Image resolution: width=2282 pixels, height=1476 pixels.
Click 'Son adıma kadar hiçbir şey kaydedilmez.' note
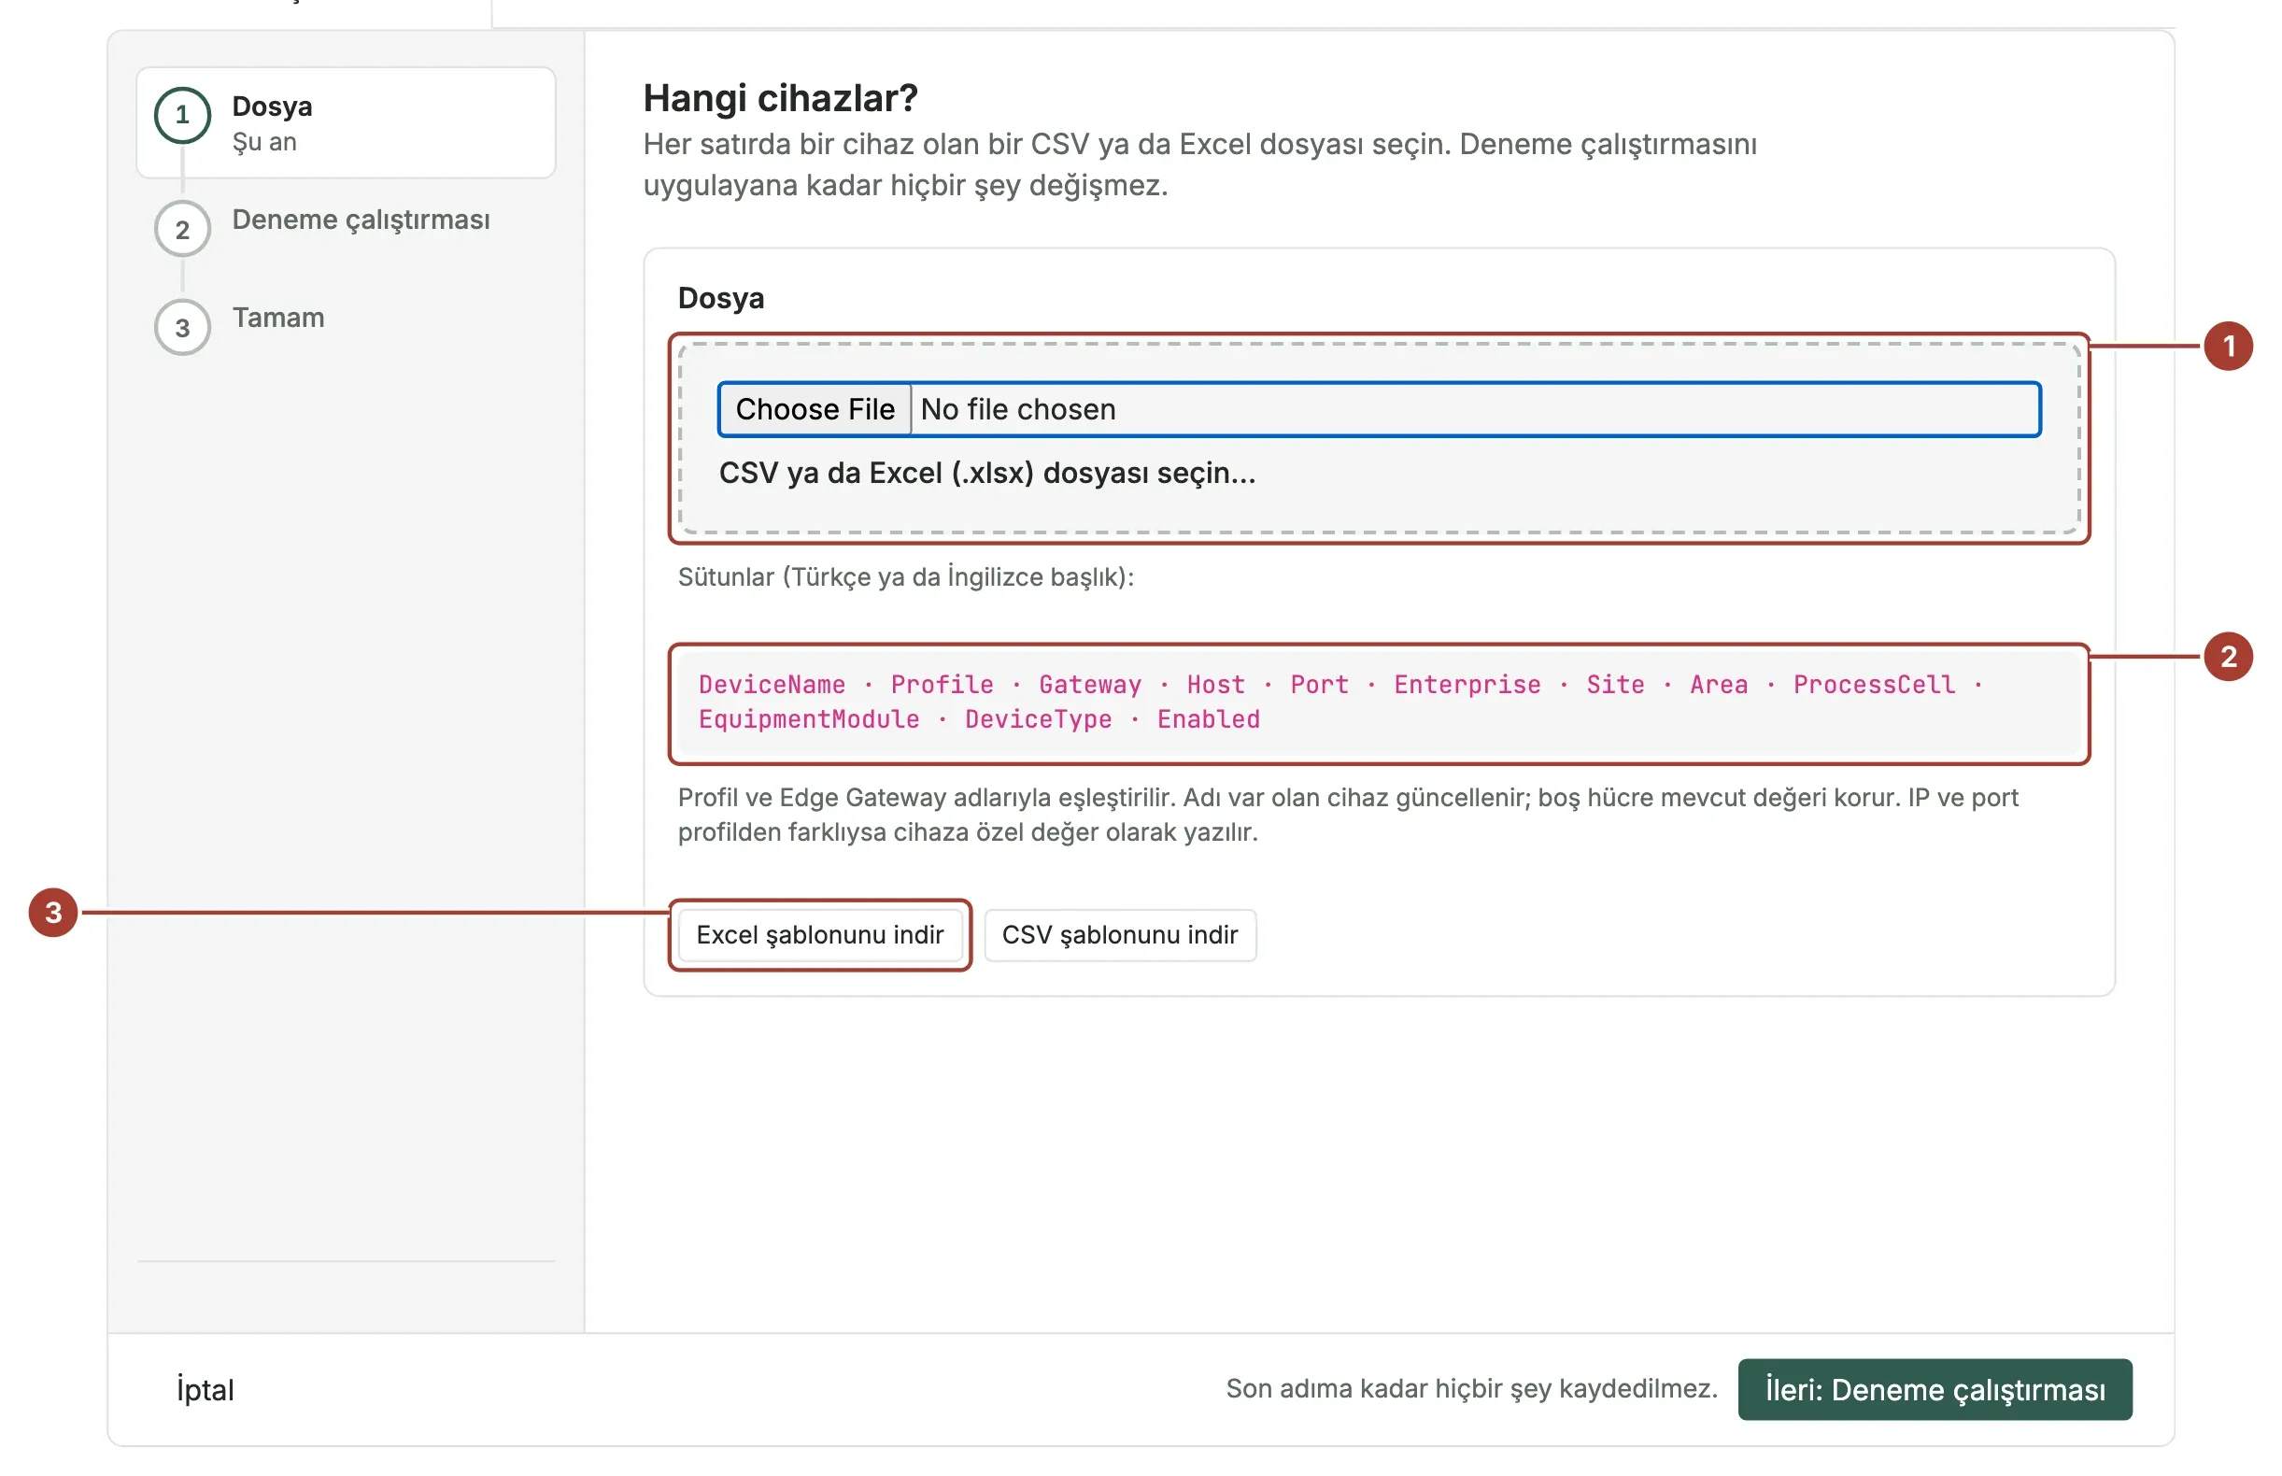pos(1471,1389)
